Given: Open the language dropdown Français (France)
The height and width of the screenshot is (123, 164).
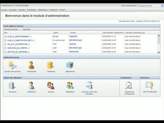Looking at the screenshot, I should click(150, 6).
